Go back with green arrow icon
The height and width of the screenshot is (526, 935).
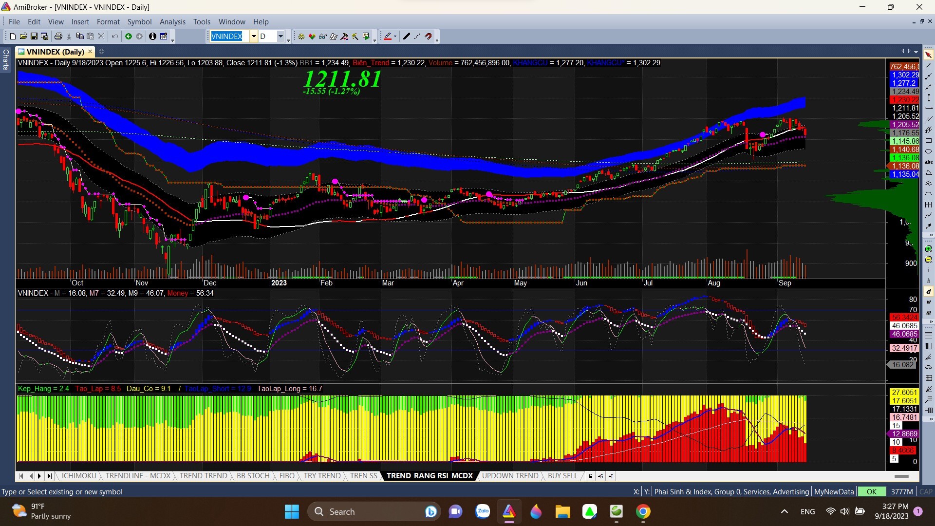coord(129,37)
